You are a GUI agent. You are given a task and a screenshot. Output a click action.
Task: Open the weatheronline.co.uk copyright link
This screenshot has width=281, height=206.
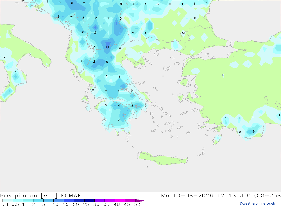click(x=257, y=203)
